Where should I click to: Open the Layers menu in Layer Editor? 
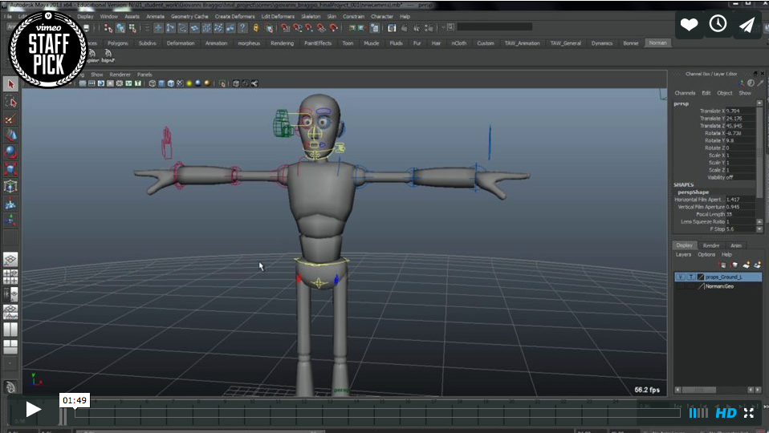[x=683, y=254]
